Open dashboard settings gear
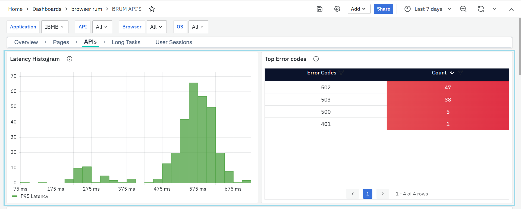This screenshot has height=209, width=521. click(337, 9)
